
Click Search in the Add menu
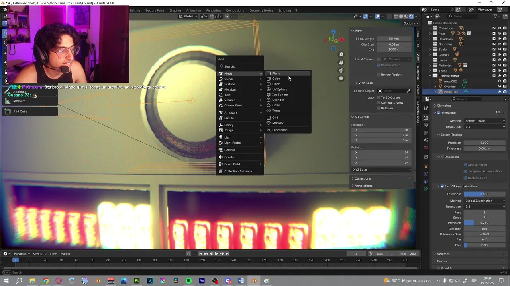point(240,66)
